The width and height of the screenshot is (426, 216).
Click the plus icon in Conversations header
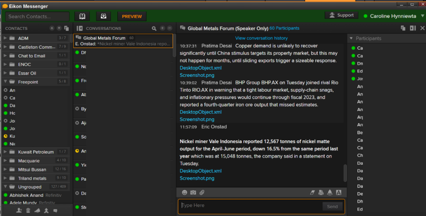coord(162,28)
